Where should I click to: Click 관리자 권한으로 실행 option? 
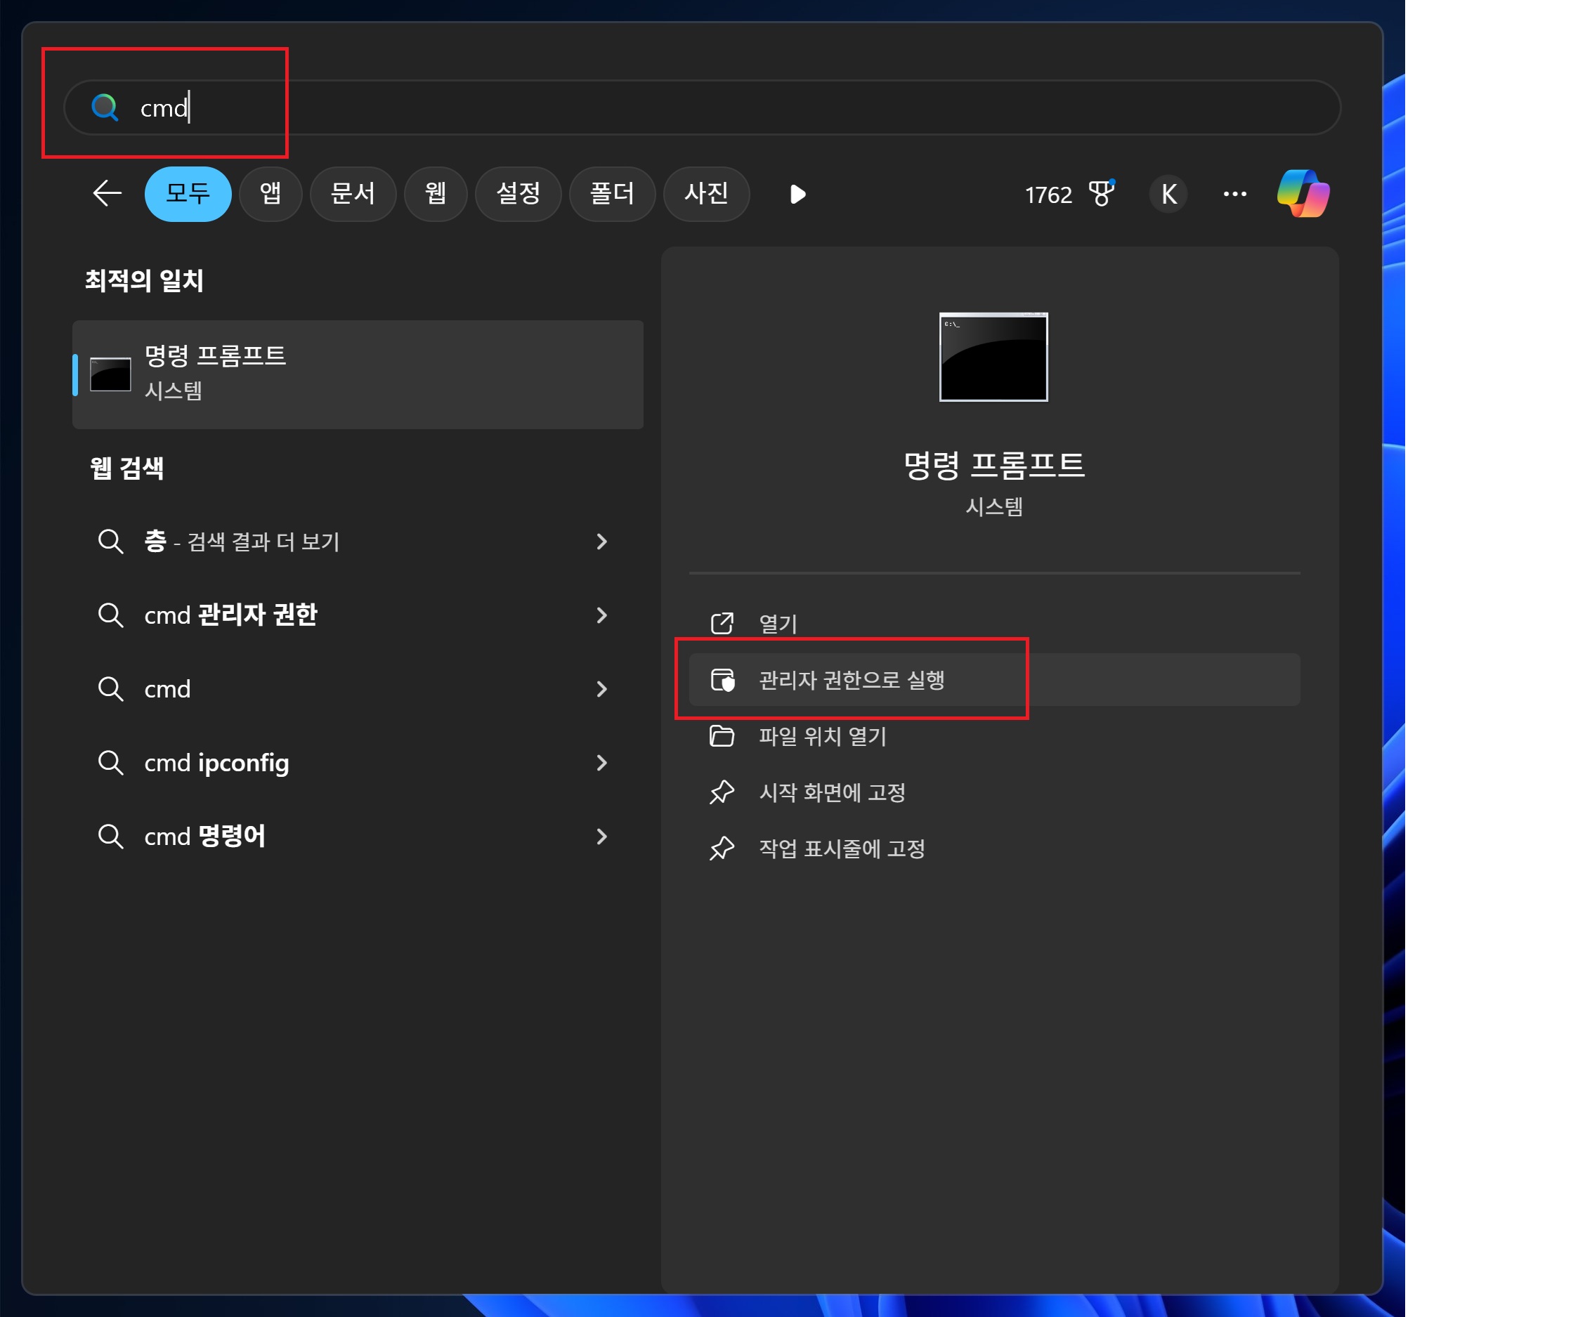[x=852, y=680]
